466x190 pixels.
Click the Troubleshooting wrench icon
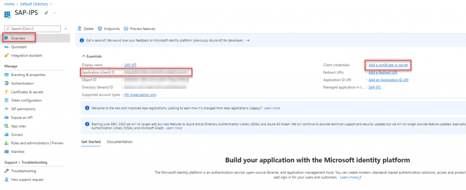(6, 171)
